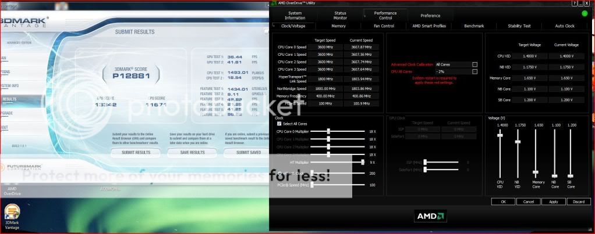Click Cancel in AMD OverDrive
The width and height of the screenshot is (595, 234).
[x=528, y=202]
